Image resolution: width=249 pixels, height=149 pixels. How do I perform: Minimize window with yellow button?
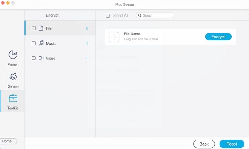[8, 3]
